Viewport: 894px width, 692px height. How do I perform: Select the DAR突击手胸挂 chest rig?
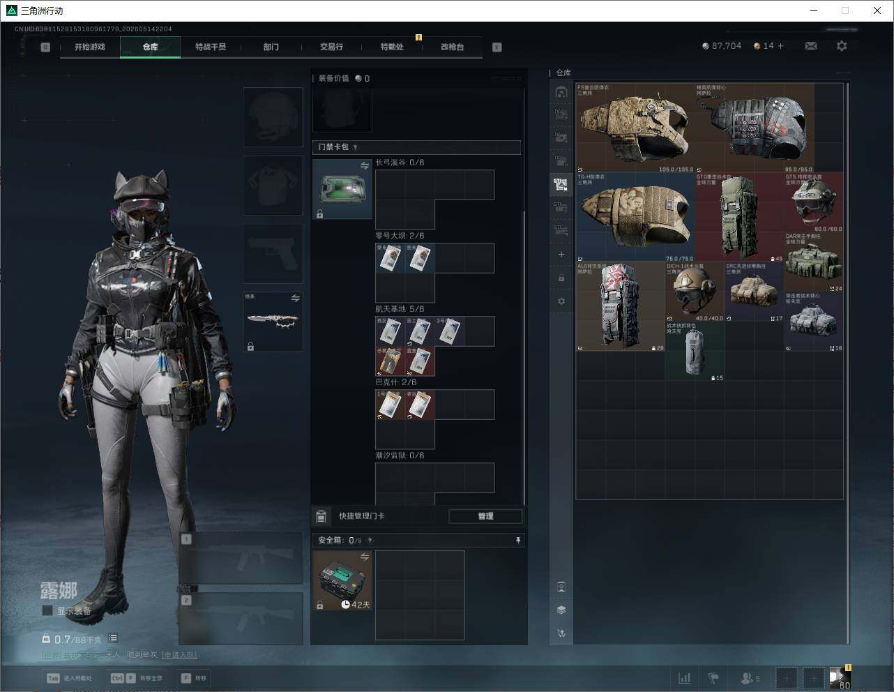[814, 262]
